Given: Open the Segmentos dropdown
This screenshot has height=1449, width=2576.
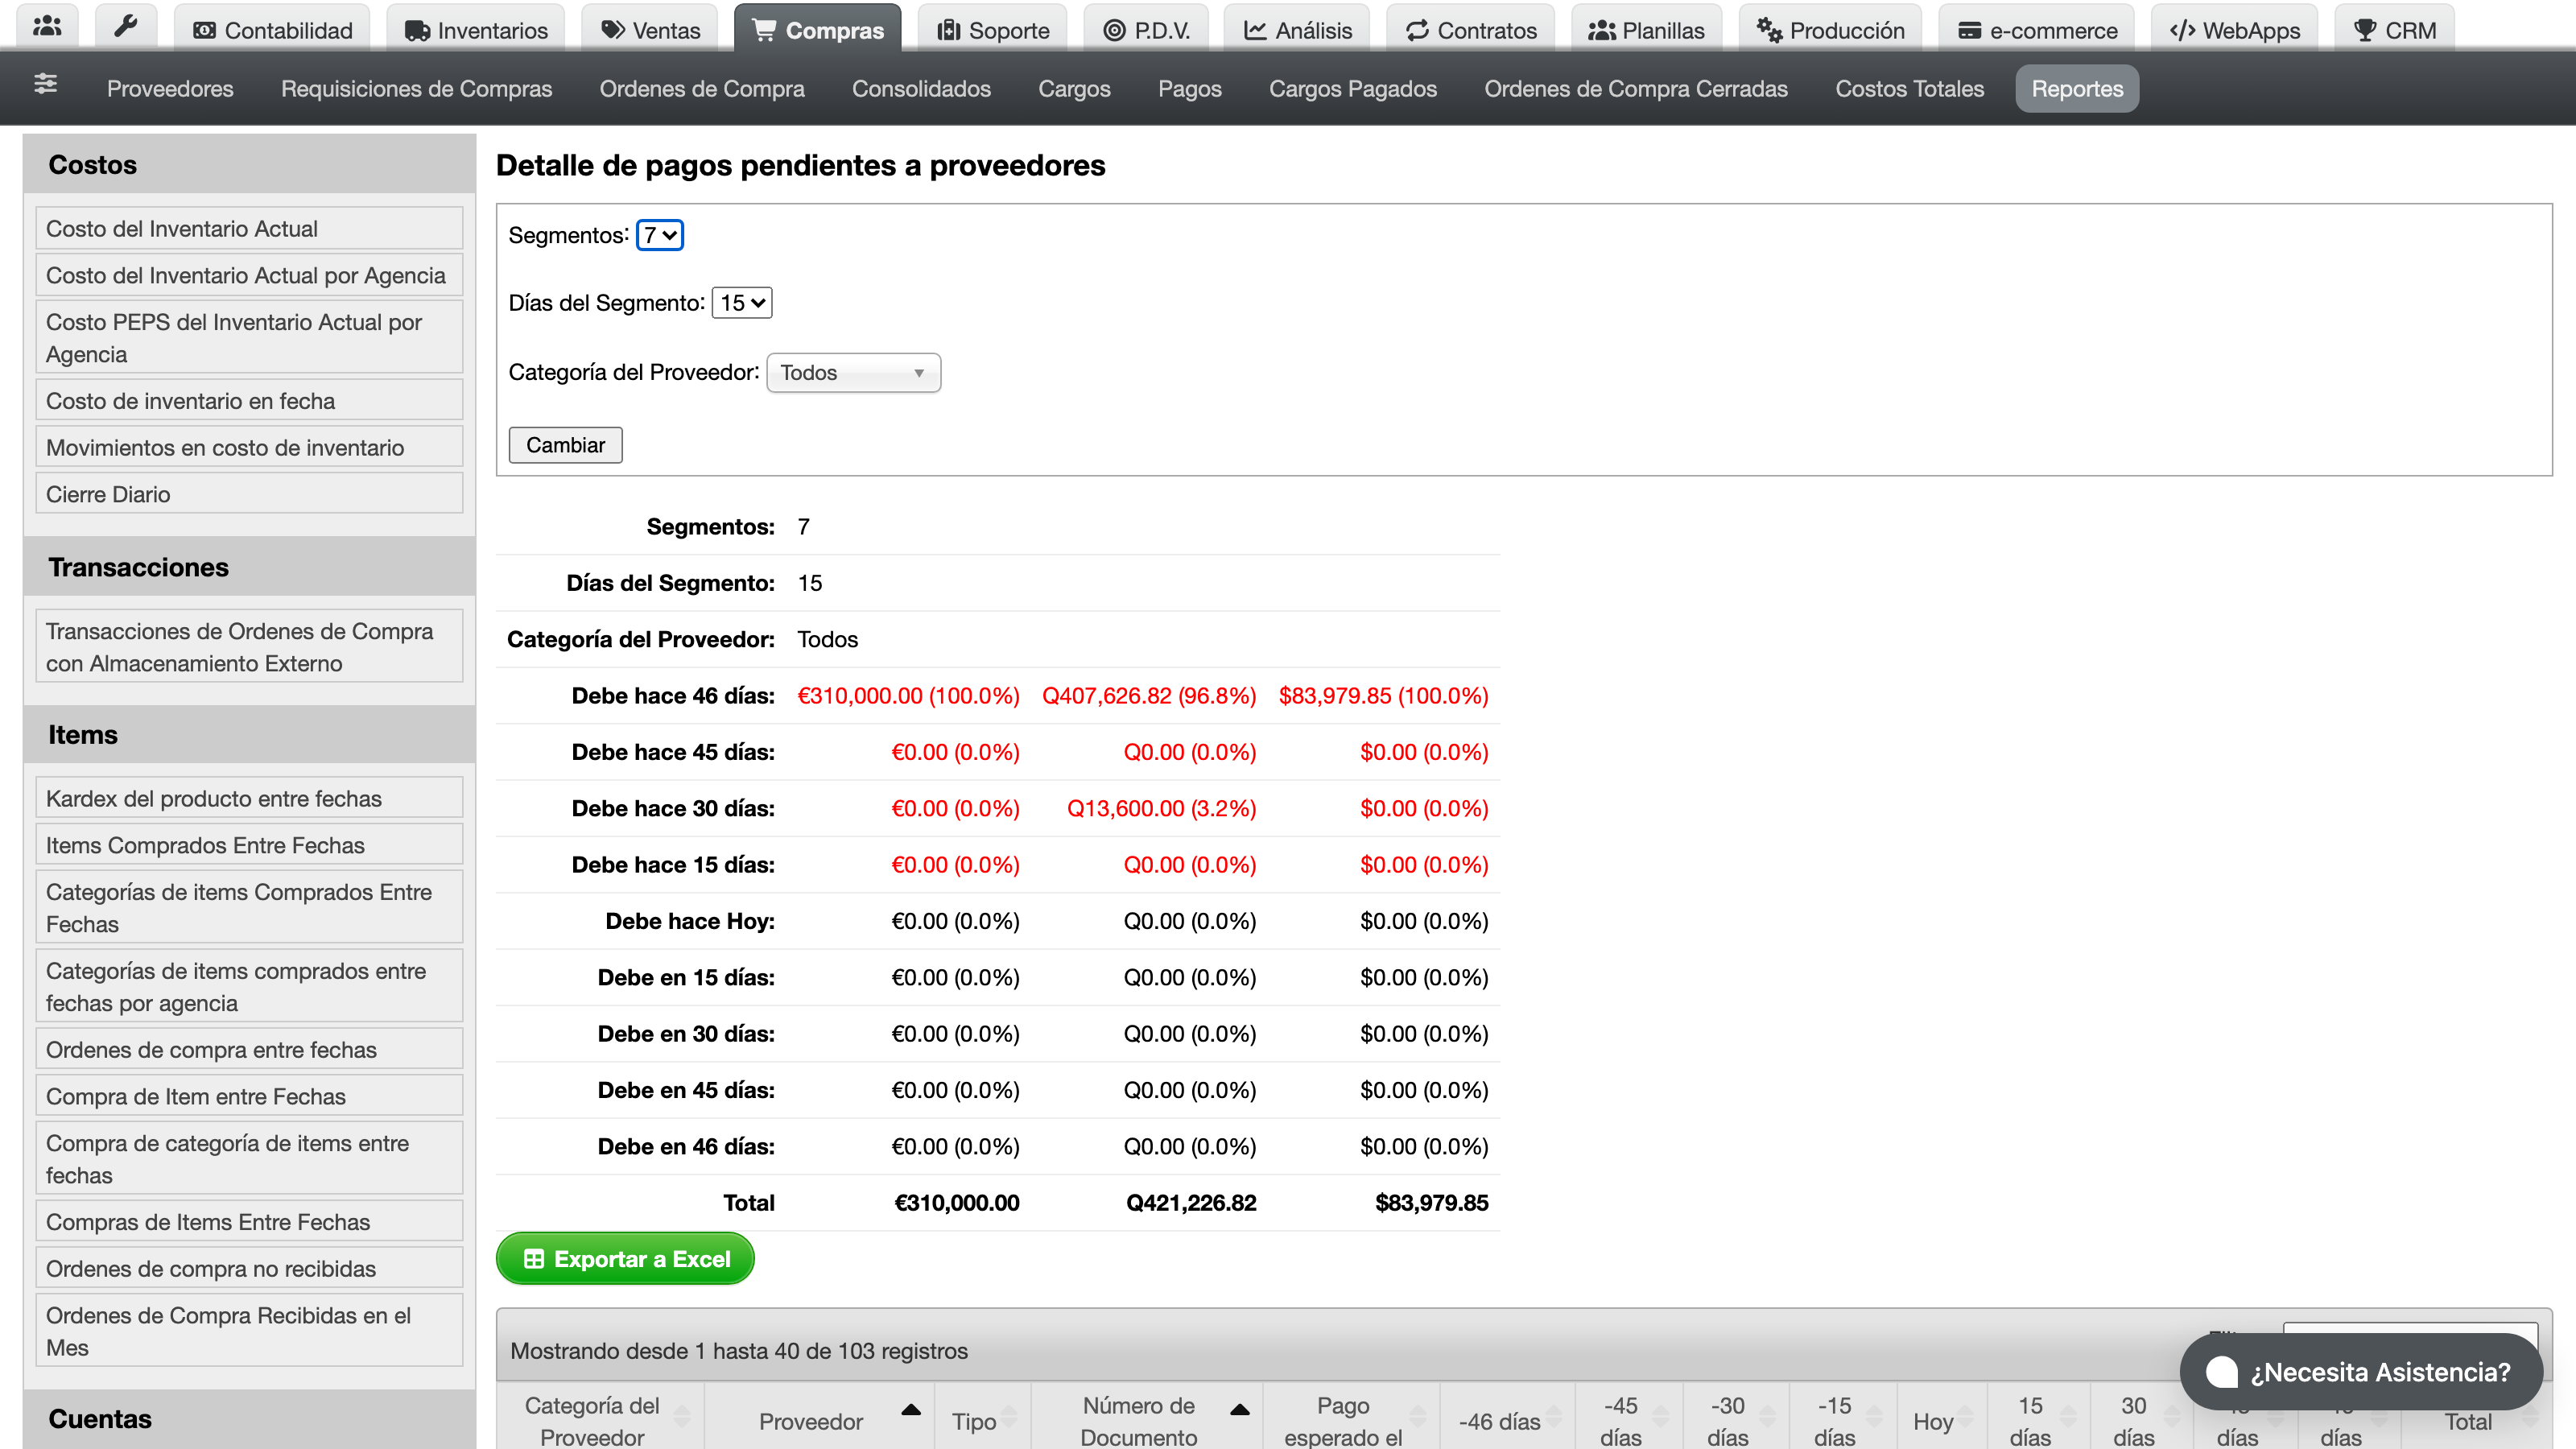Looking at the screenshot, I should [x=660, y=235].
